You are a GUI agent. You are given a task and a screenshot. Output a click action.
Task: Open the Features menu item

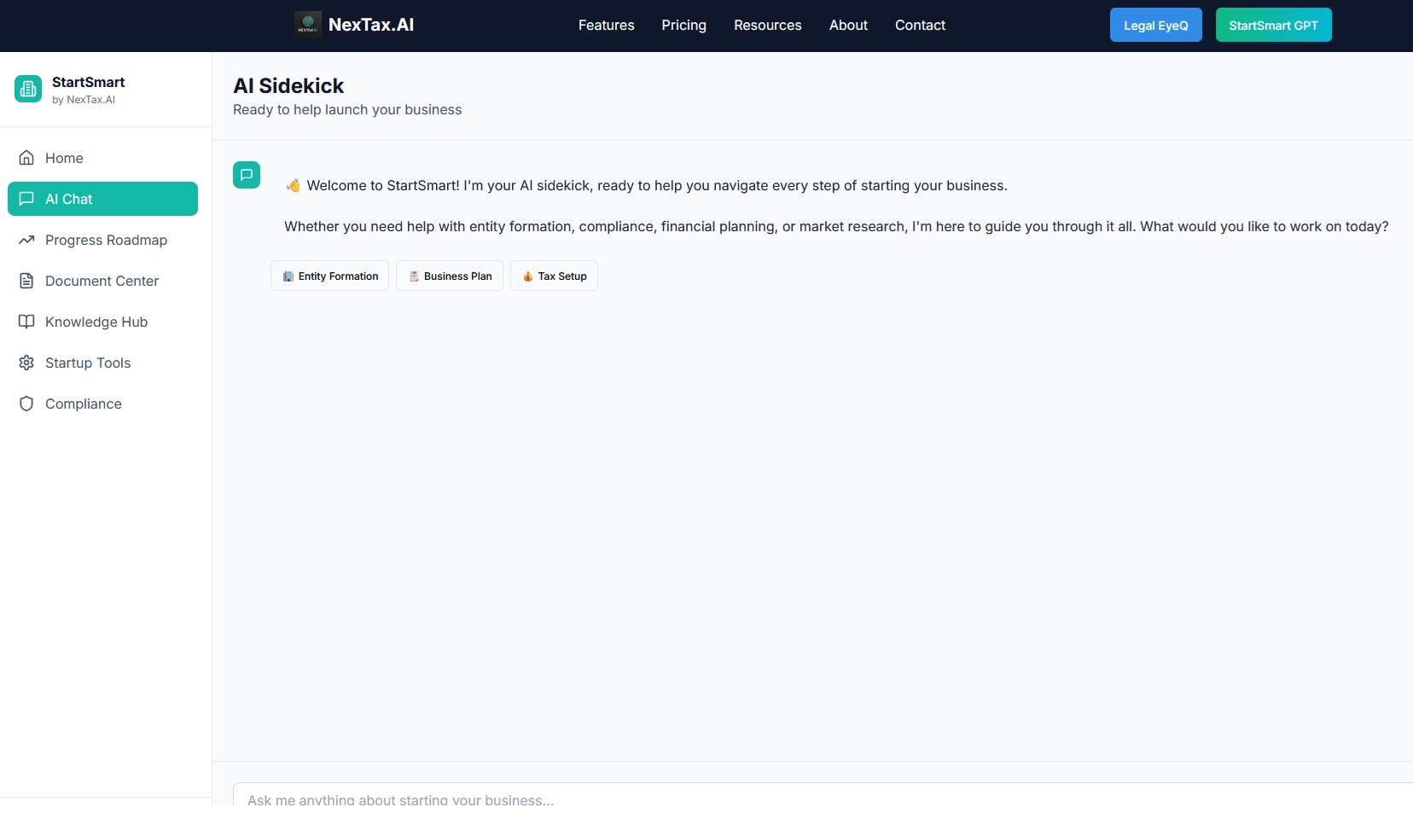point(606,26)
